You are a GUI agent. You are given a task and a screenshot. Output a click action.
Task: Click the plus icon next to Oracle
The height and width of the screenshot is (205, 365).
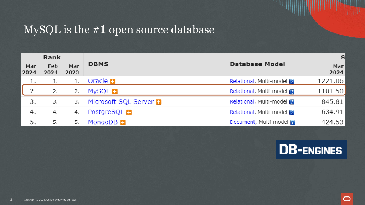113,81
